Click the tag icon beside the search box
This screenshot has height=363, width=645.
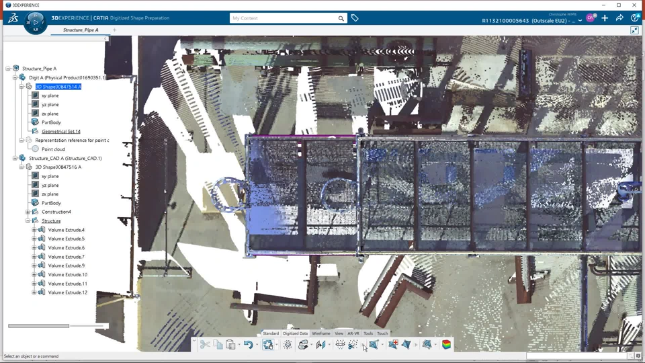tap(355, 18)
